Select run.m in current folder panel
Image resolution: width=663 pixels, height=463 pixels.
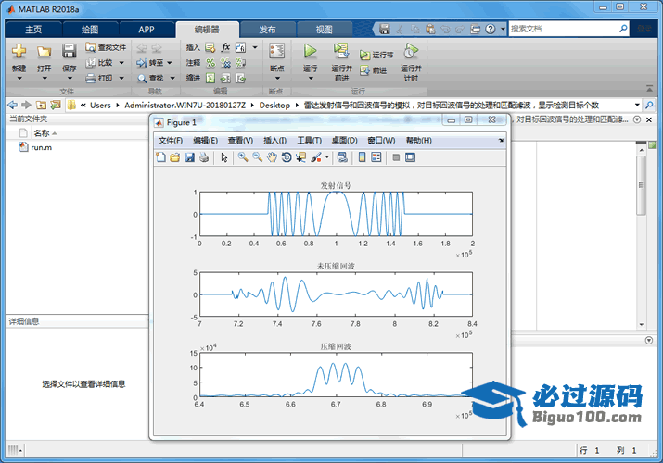41,148
